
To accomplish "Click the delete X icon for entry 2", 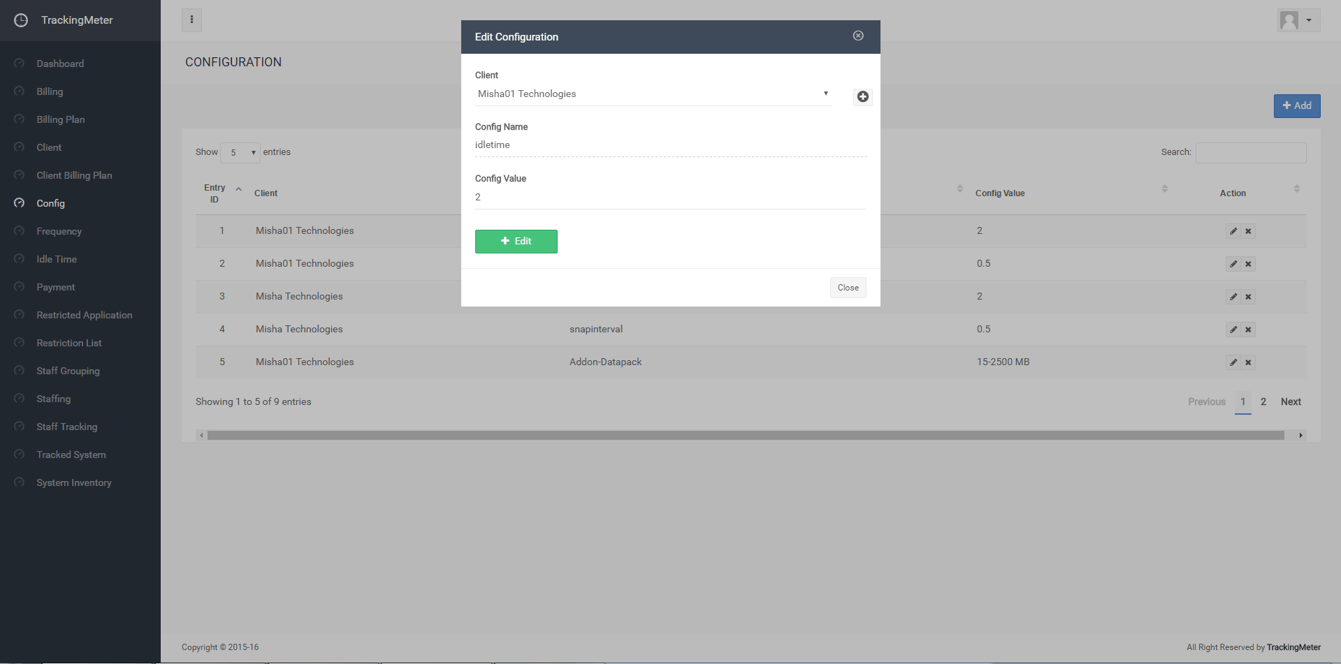I will pos(1248,264).
